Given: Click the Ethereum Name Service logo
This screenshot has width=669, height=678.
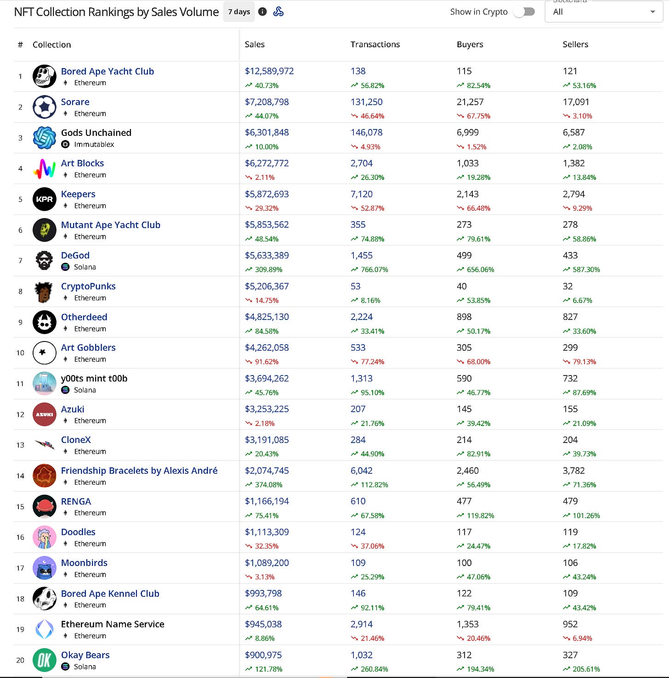Looking at the screenshot, I should pyautogui.click(x=45, y=629).
